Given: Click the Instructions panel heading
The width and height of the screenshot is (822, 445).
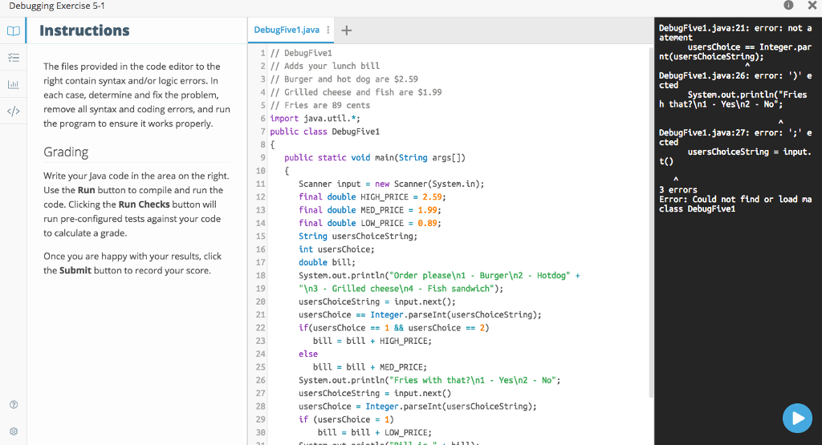Looking at the screenshot, I should [84, 30].
